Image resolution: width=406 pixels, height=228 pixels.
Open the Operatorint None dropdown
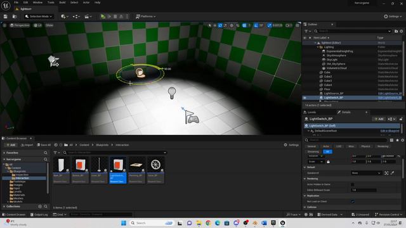tap(366, 173)
